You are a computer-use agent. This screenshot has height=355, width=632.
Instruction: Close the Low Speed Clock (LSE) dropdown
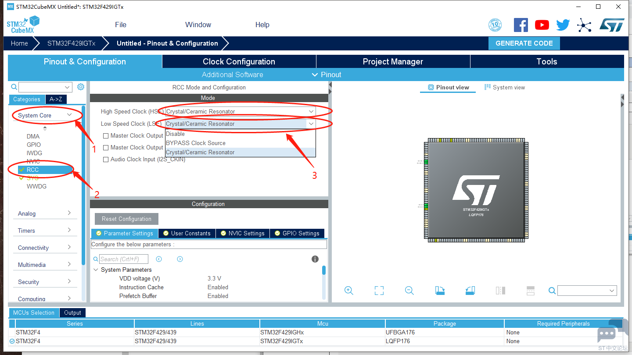tap(311, 124)
